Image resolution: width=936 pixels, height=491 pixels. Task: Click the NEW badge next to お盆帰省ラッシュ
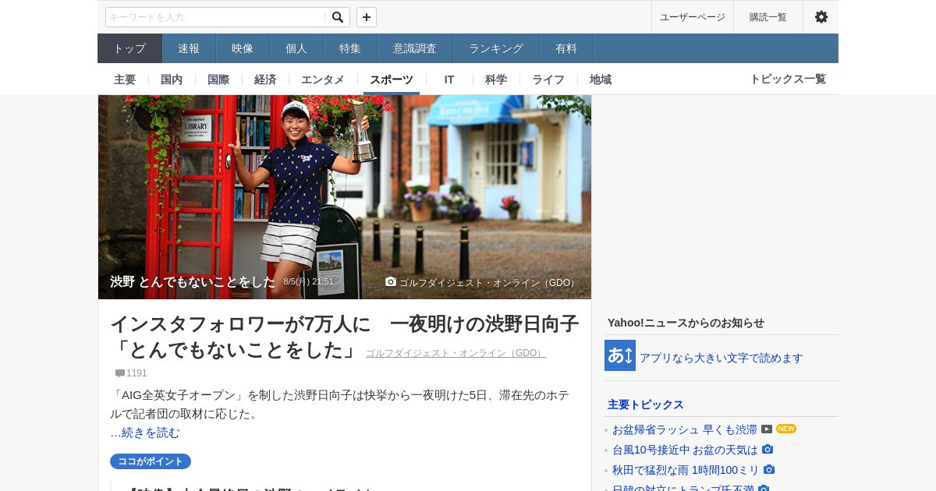click(x=786, y=429)
